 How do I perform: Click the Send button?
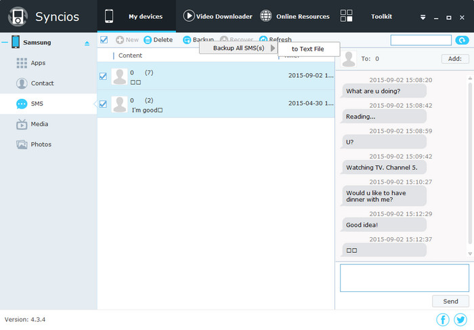pyautogui.click(x=450, y=302)
